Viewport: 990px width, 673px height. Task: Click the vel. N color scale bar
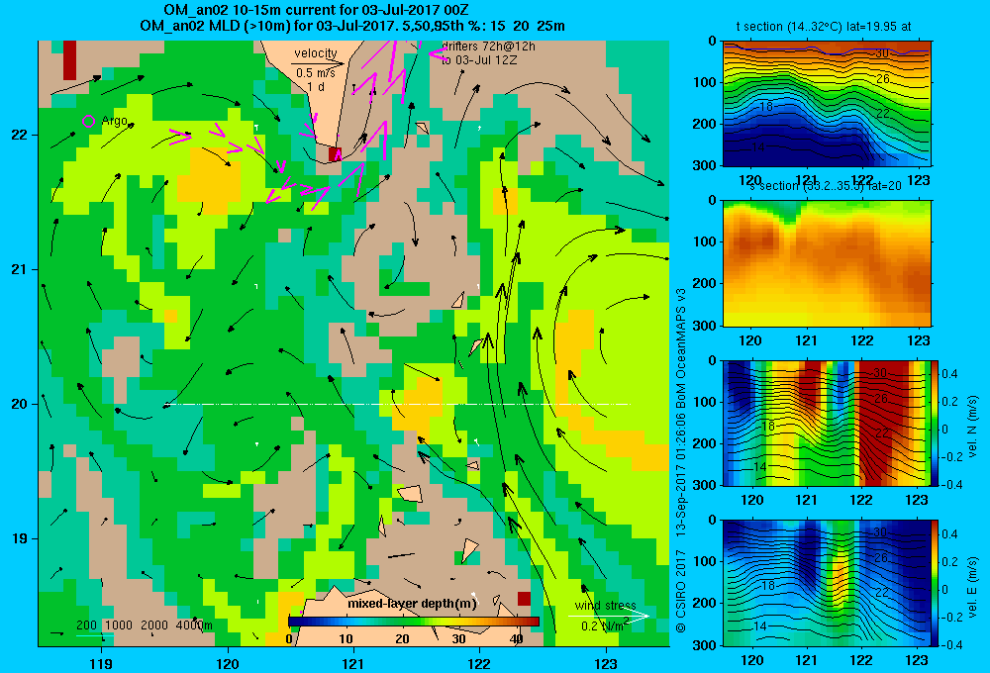(x=935, y=423)
